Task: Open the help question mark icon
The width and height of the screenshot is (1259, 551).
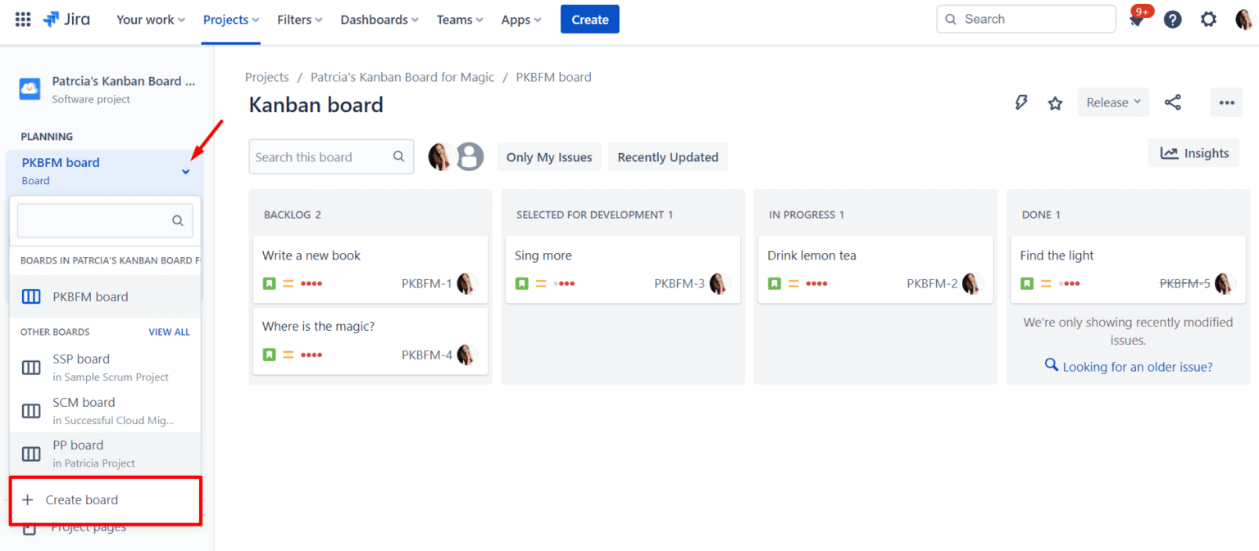Action: (x=1172, y=19)
